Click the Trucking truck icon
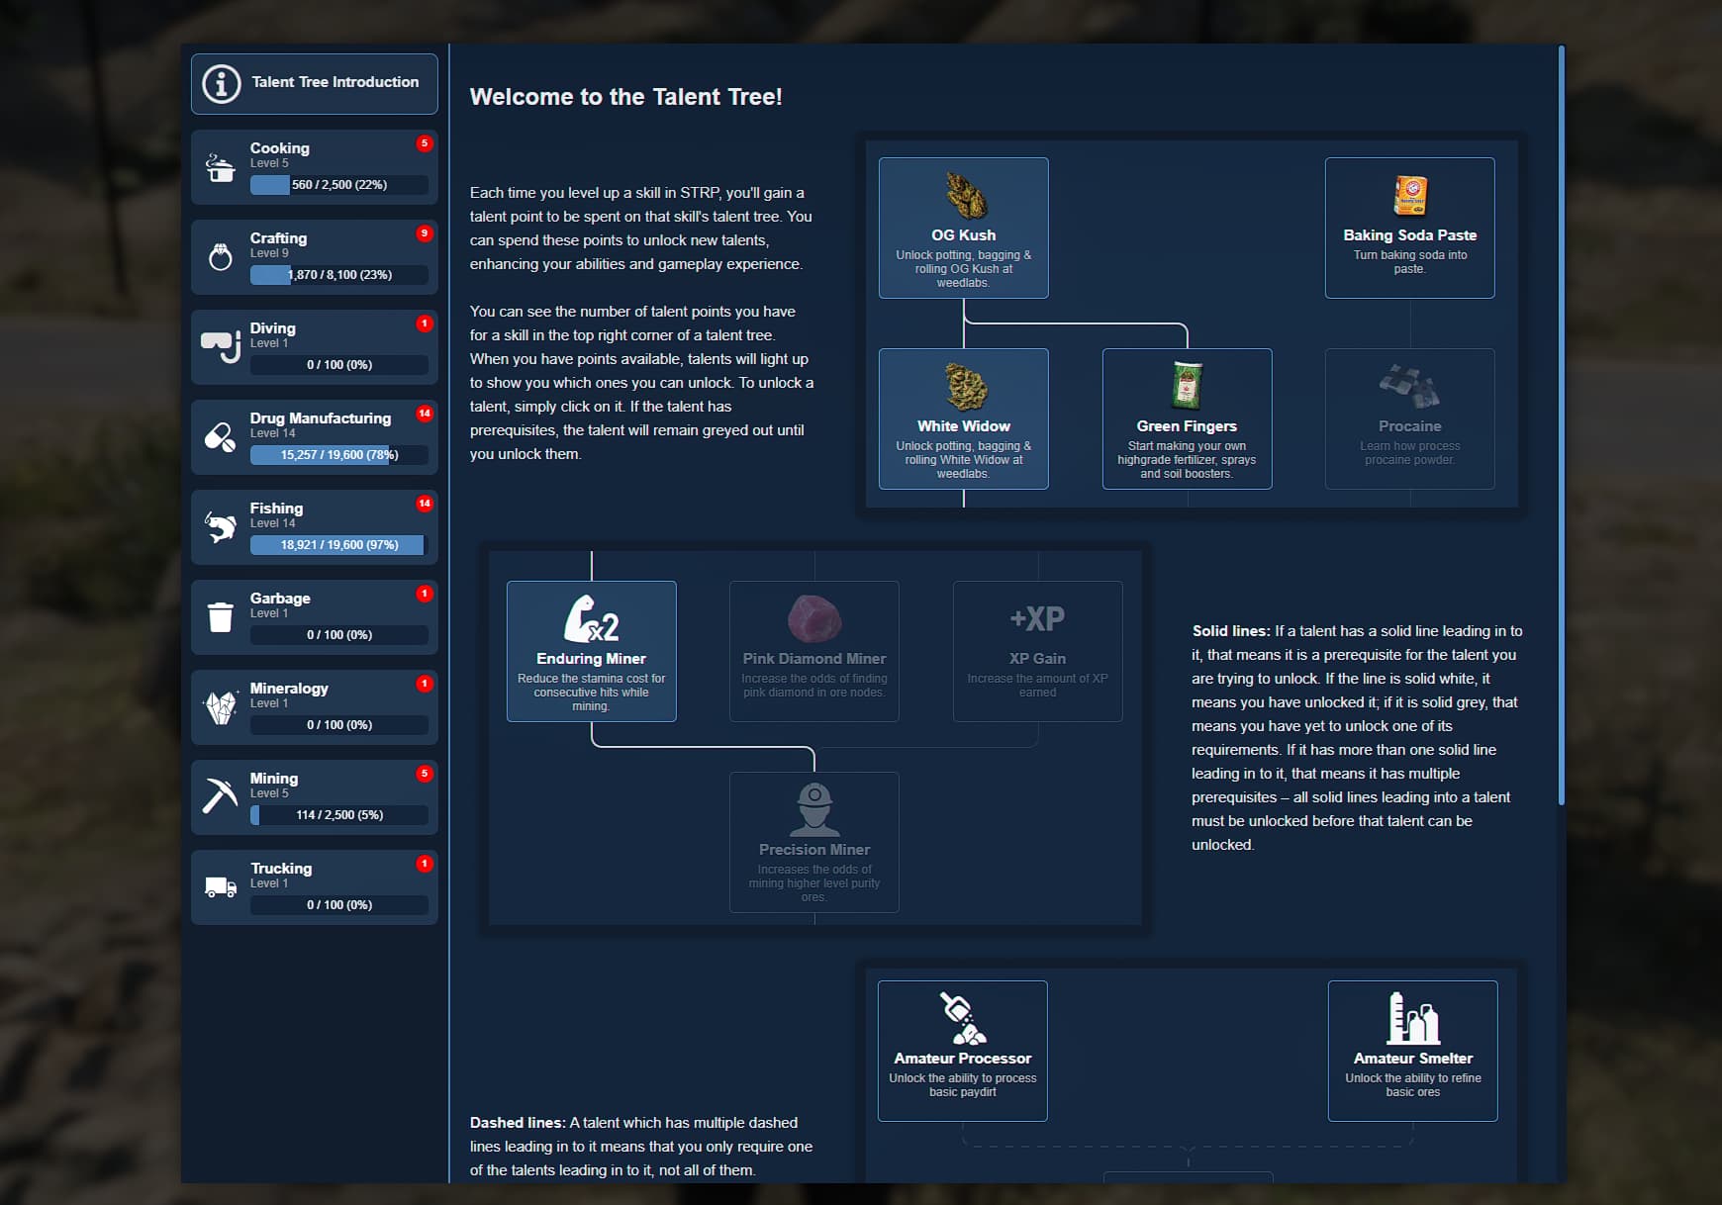Screen dimensions: 1722x1205 (220, 886)
